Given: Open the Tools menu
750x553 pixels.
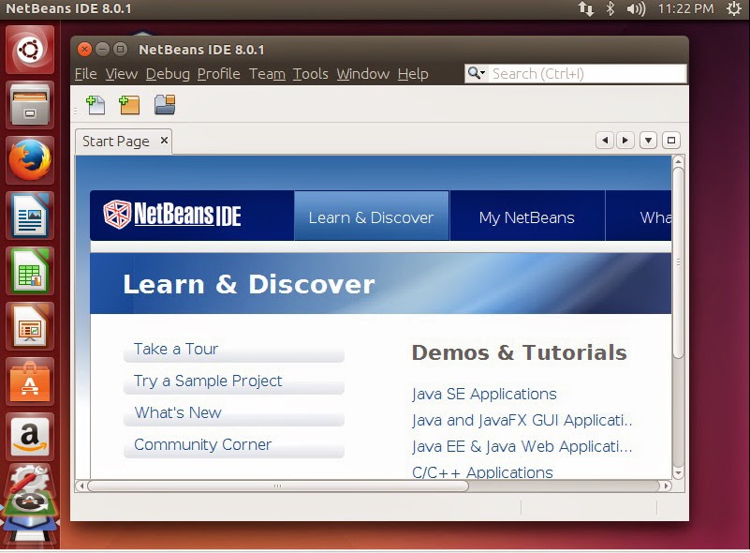Looking at the screenshot, I should click(x=311, y=74).
